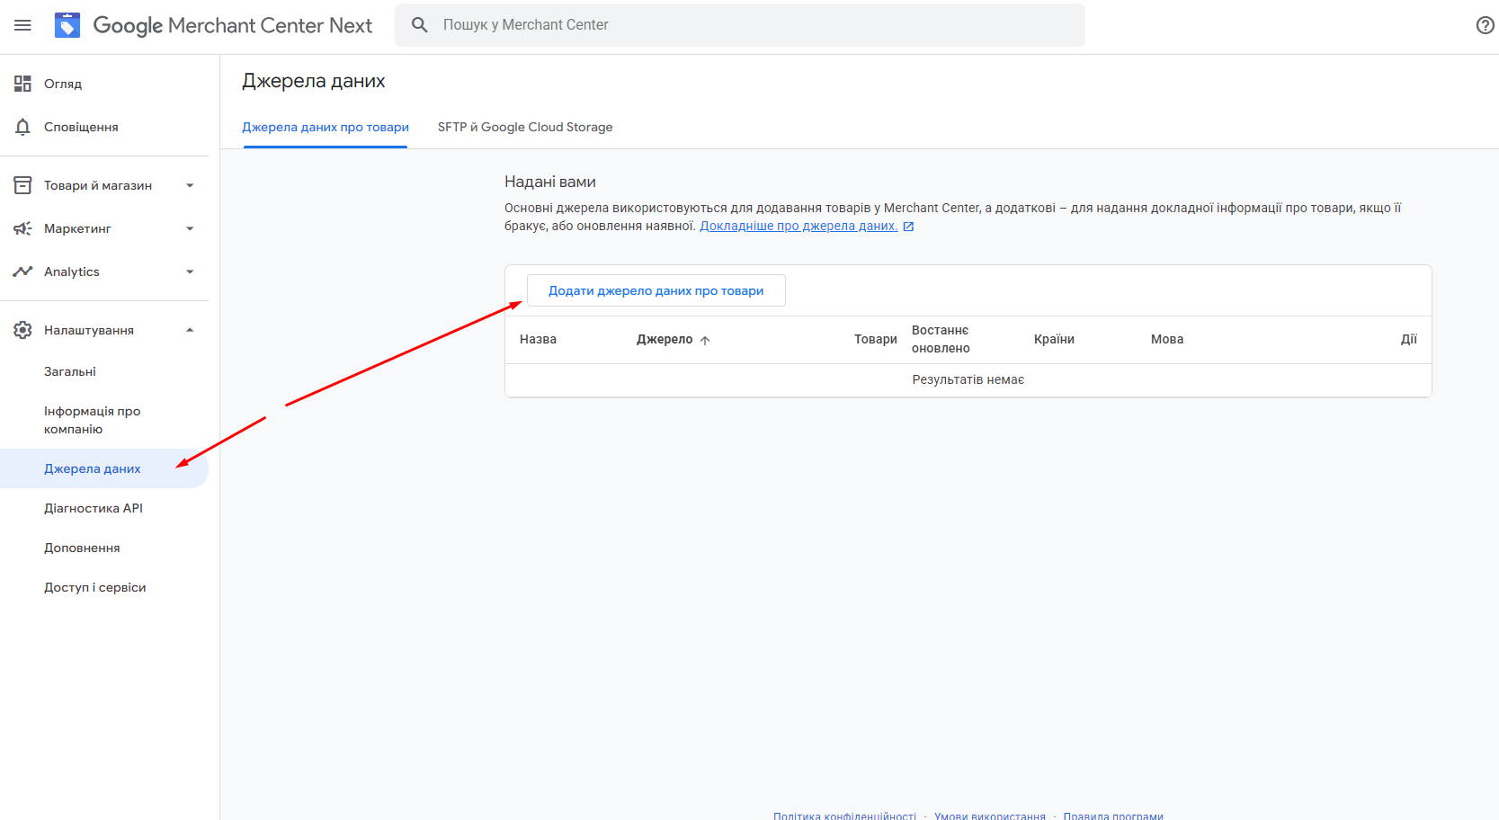Viewport: 1499px width, 820px height.
Task: Click the search magnifier icon
Action: coord(419,25)
